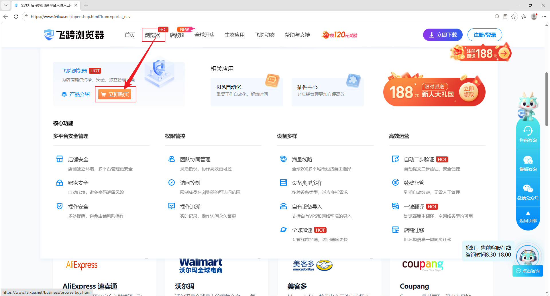
Task: Open the browser profile avatar
Action: 534,17
